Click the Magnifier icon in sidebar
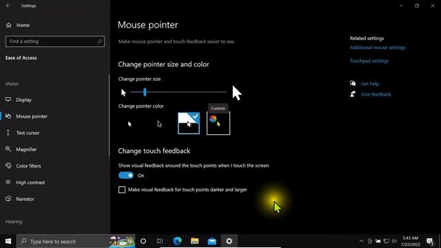441x248 pixels. pyautogui.click(x=8, y=149)
